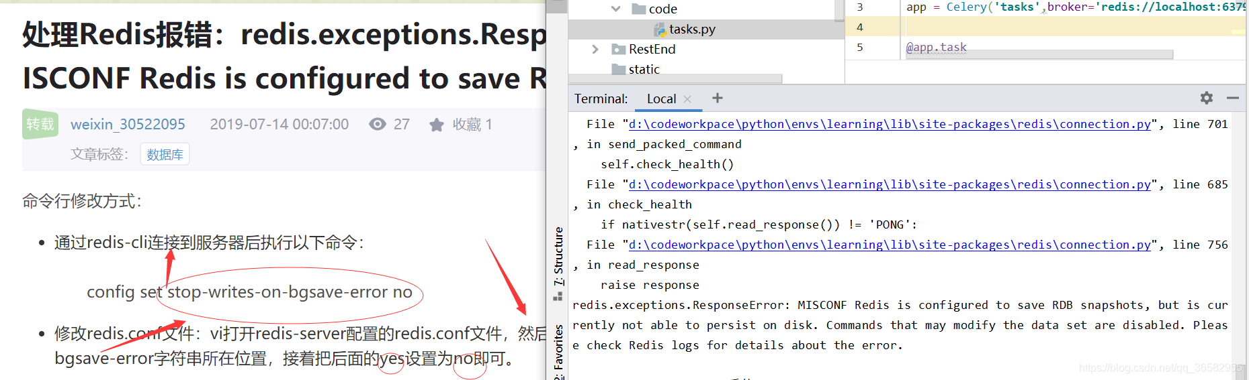This screenshot has width=1249, height=380.
Task: Click the Celery app assignment on line 3
Action: point(1075,7)
